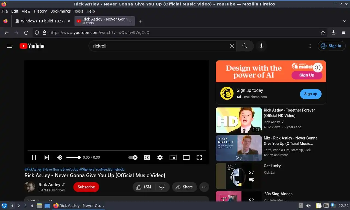Dislike this video

162,187
